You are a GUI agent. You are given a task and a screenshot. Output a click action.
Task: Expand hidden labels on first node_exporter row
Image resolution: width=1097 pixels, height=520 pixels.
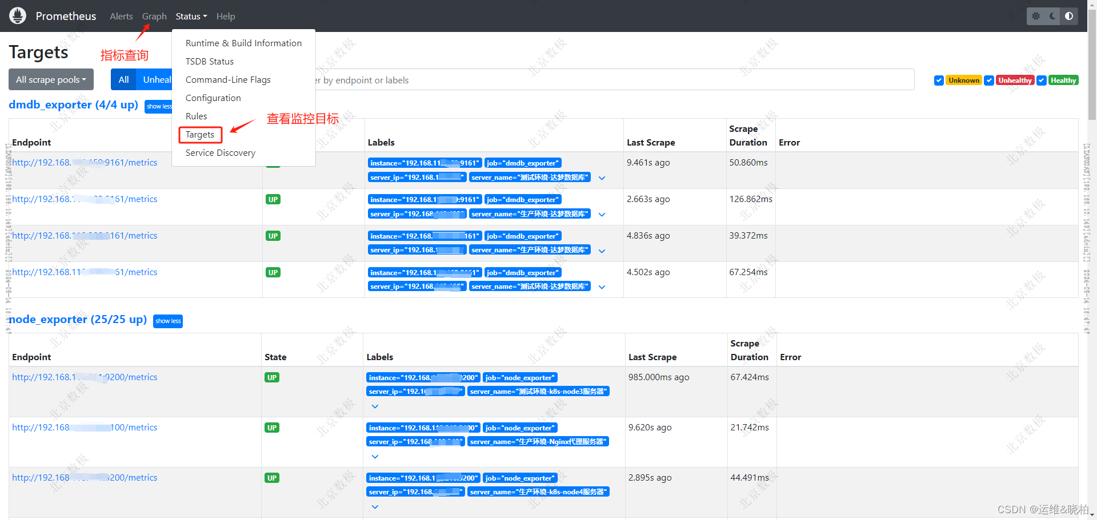point(375,406)
